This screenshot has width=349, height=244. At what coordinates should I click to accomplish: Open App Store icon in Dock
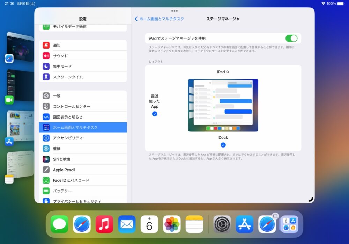[244, 224]
